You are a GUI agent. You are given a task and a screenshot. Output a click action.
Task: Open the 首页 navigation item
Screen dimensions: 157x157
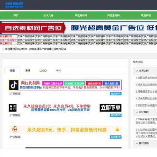[x=16, y=15]
